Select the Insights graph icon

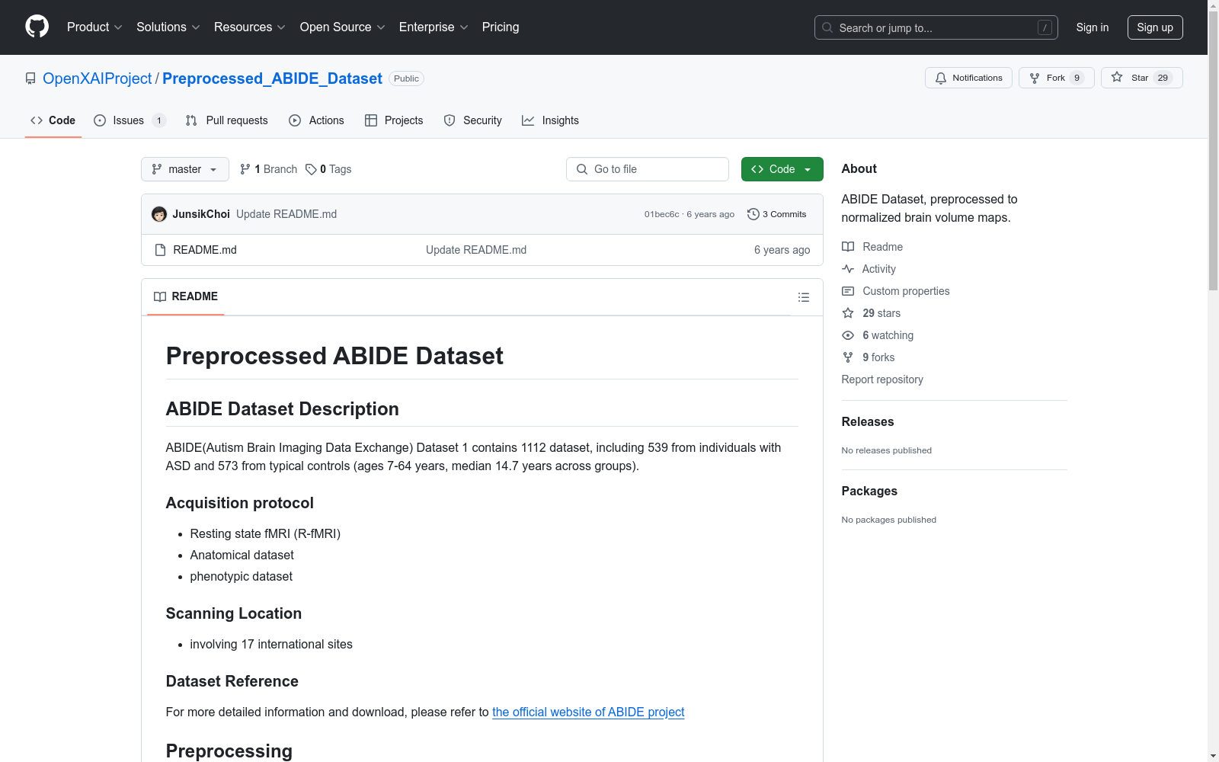529,120
